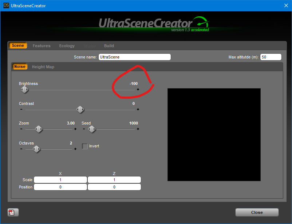Image resolution: width=292 pixels, height=224 pixels.
Task: Enable the Invert checkbox
Action: [x=85, y=146]
